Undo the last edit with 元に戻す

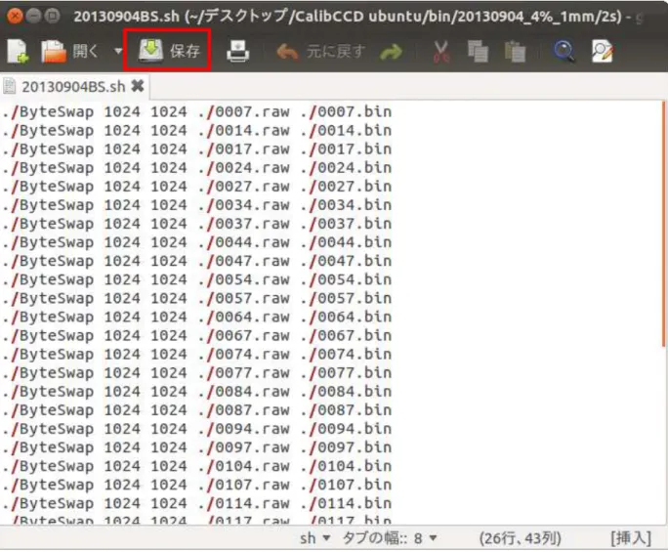(x=320, y=52)
